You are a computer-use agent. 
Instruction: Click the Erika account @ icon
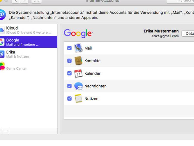[2, 54]
